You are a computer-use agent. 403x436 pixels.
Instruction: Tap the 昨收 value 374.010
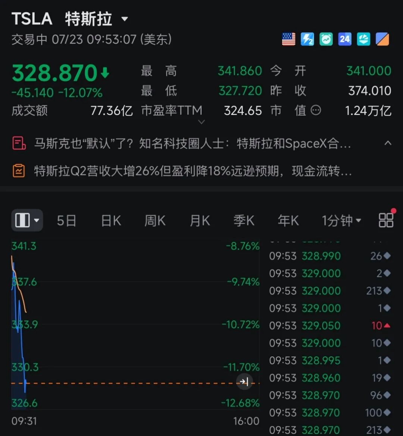[x=370, y=91]
